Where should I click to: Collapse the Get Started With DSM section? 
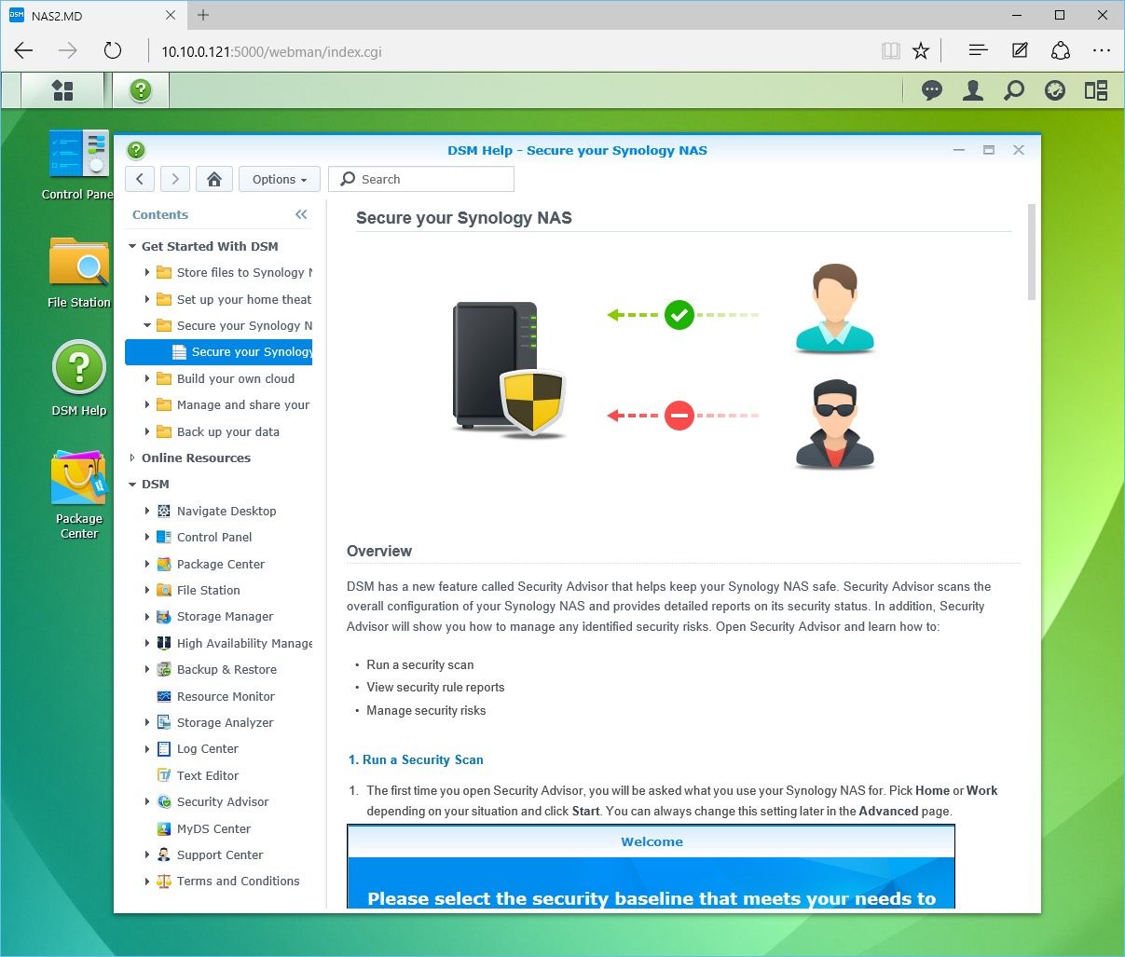coord(132,247)
